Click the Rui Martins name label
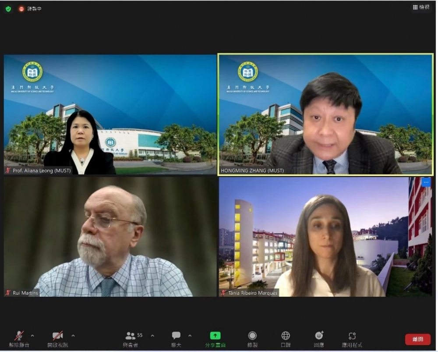The width and height of the screenshot is (438, 352). point(25,293)
